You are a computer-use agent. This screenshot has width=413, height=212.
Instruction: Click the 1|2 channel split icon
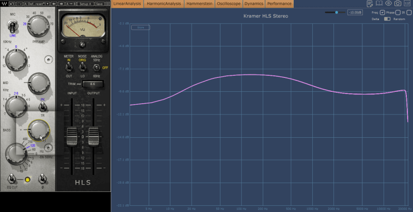coord(407,4)
